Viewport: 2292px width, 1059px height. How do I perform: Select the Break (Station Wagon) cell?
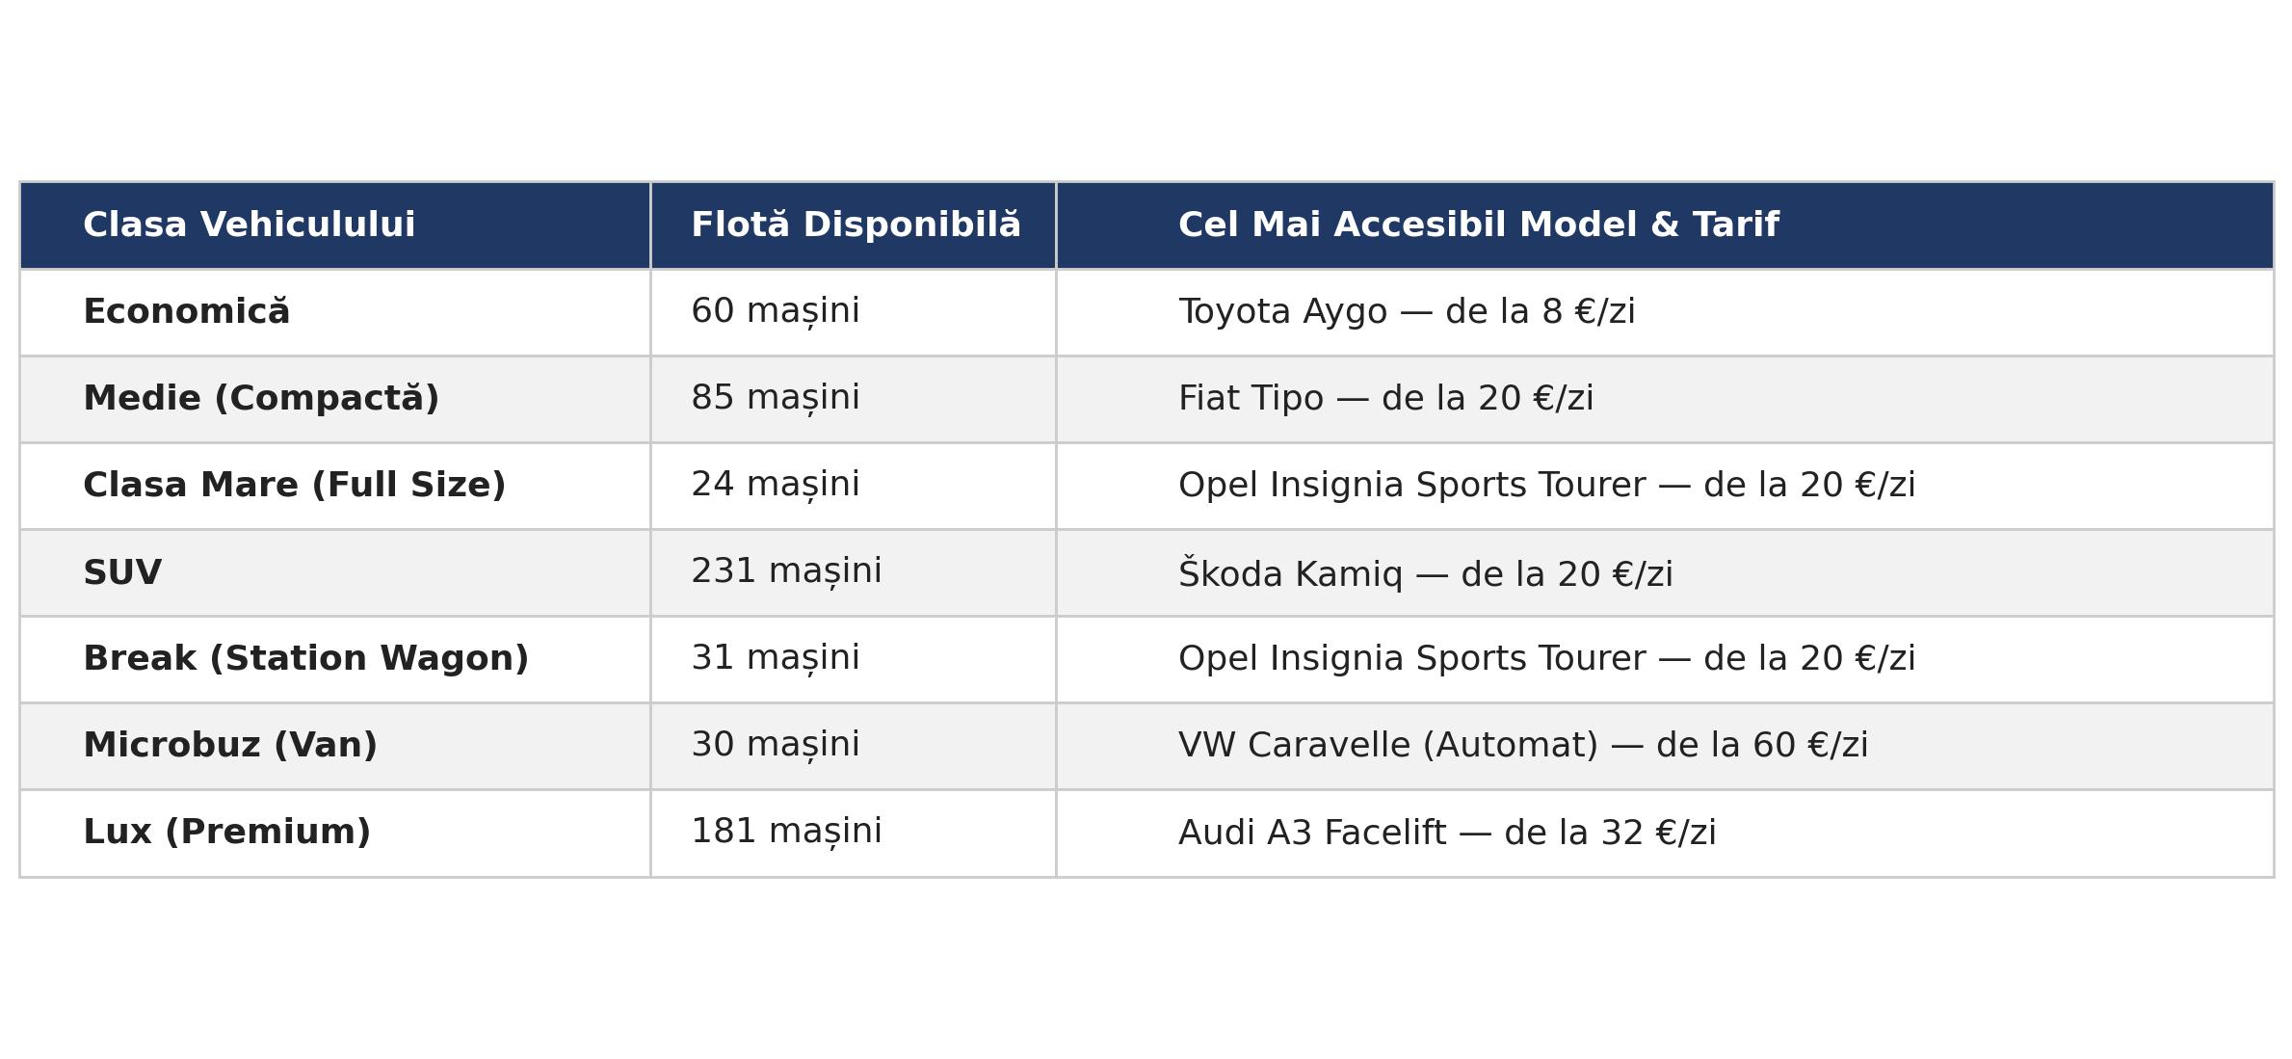click(335, 659)
